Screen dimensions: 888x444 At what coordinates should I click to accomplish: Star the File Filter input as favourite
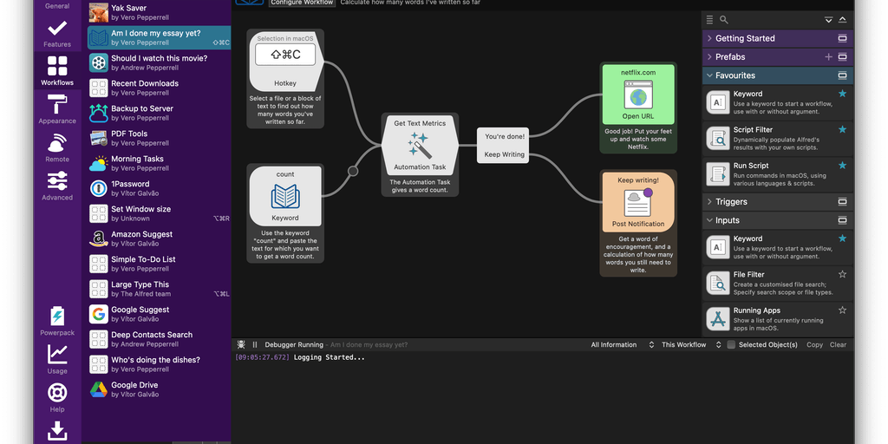pos(842,274)
